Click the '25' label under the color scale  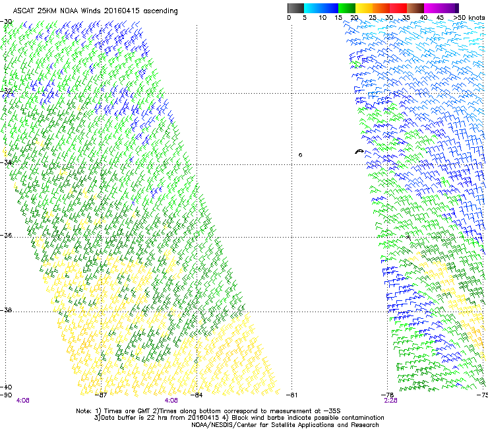pyautogui.click(x=373, y=18)
